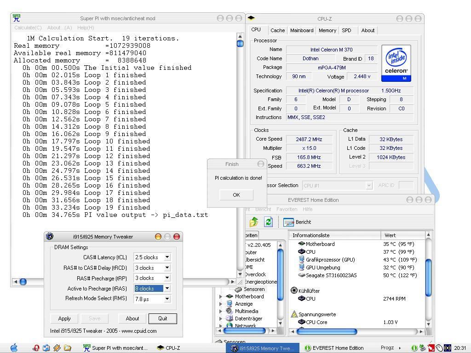Click the About button in Memory Tweaker
The height and width of the screenshot is (353, 471).
pyautogui.click(x=132, y=319)
